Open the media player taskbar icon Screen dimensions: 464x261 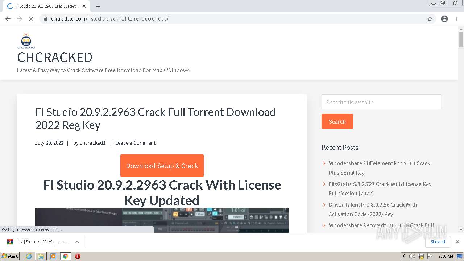pos(53,256)
